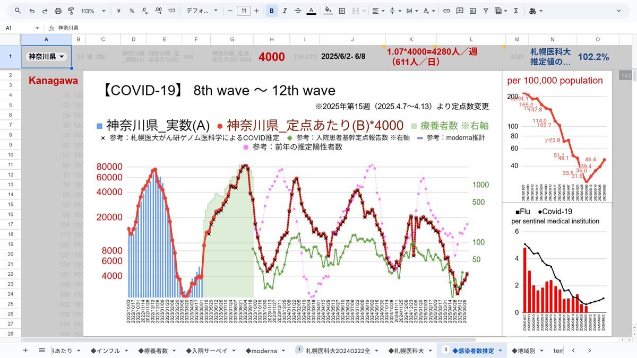
Task: Print the spreadsheet
Action: point(58,11)
